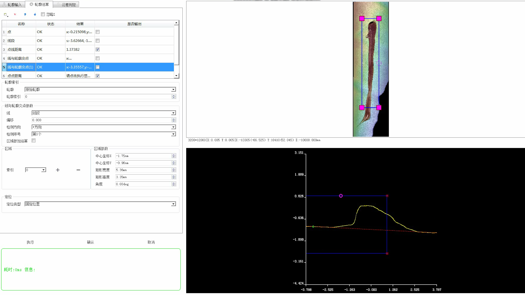This screenshot has height=295, width=525.
Task: Click the blue move down arrow
Action: point(35,14)
